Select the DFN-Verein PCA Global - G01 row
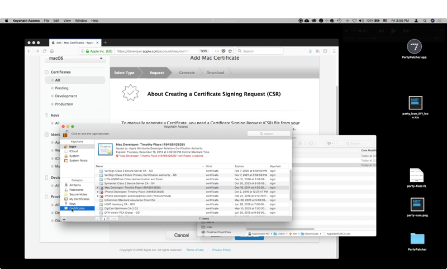Viewport: 447px width, 269px height. (x=192, y=213)
